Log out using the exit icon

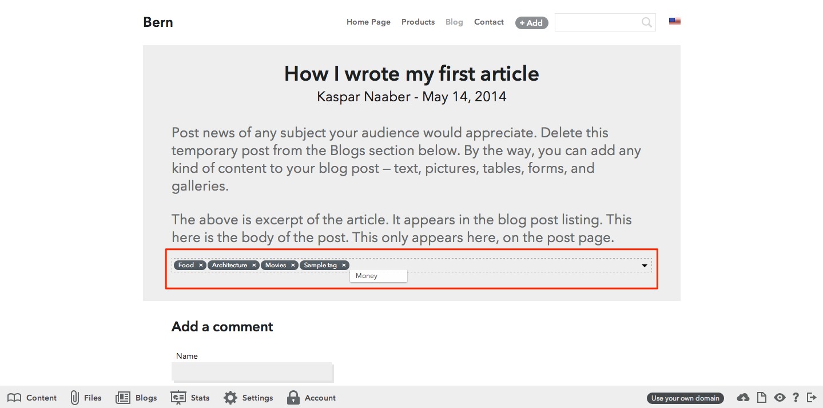(812, 397)
